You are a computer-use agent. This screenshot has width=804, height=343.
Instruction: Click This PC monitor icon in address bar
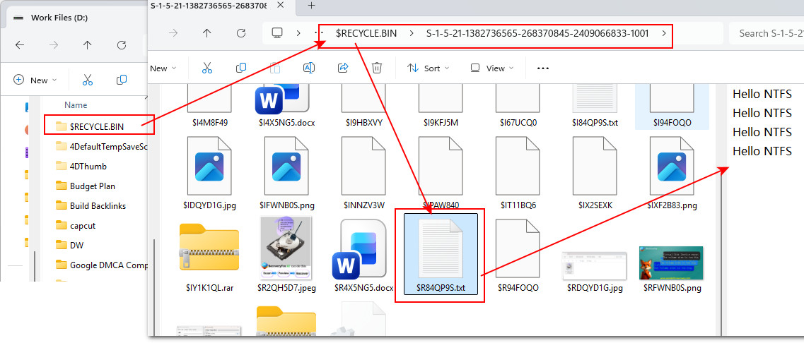click(x=277, y=33)
